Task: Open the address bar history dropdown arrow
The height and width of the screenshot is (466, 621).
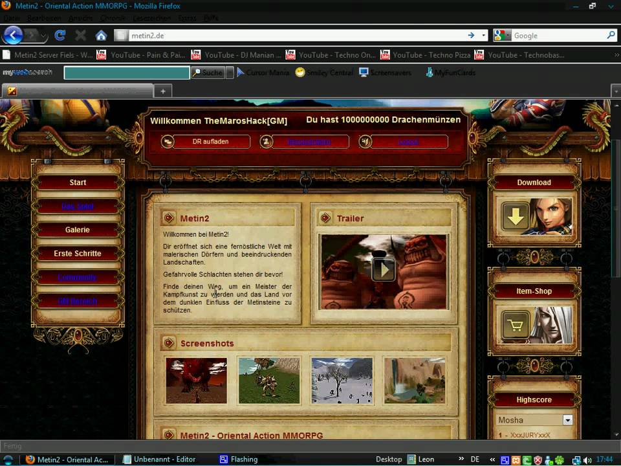Action: [x=484, y=35]
